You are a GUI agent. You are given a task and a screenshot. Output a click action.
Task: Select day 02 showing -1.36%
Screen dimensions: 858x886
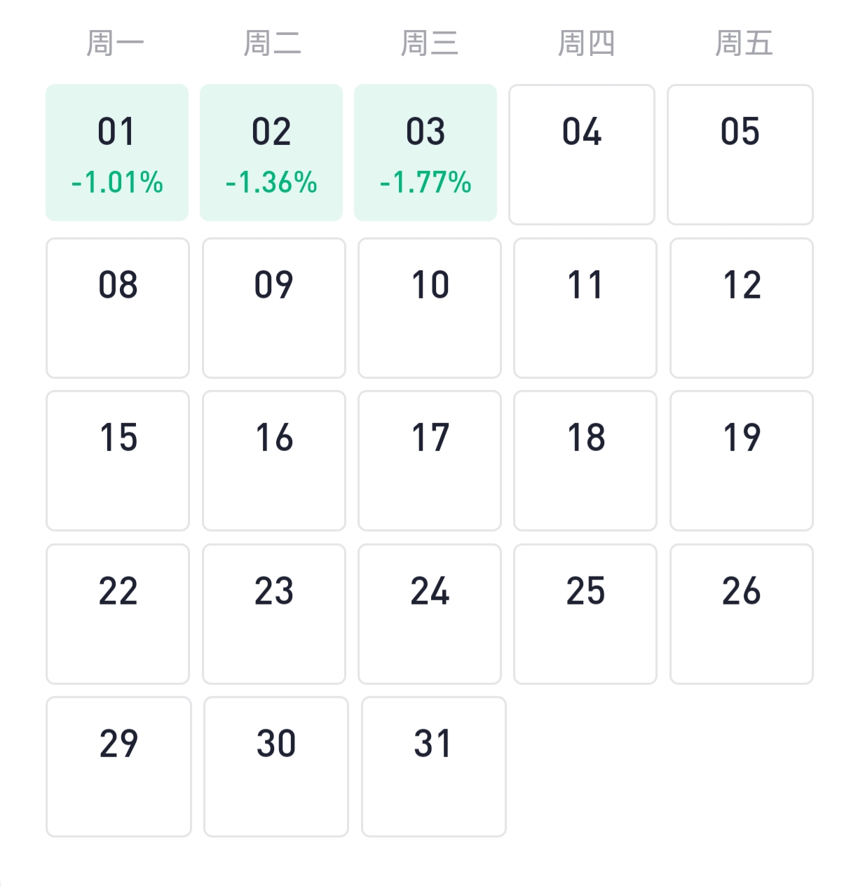271,153
